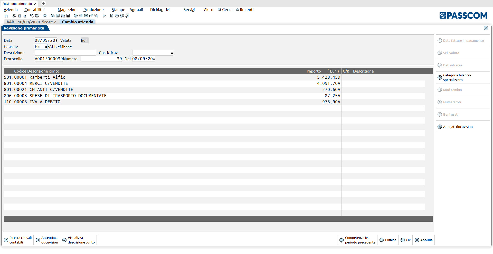
Task: Open the Dichiarativi menu
Action: coord(160,10)
